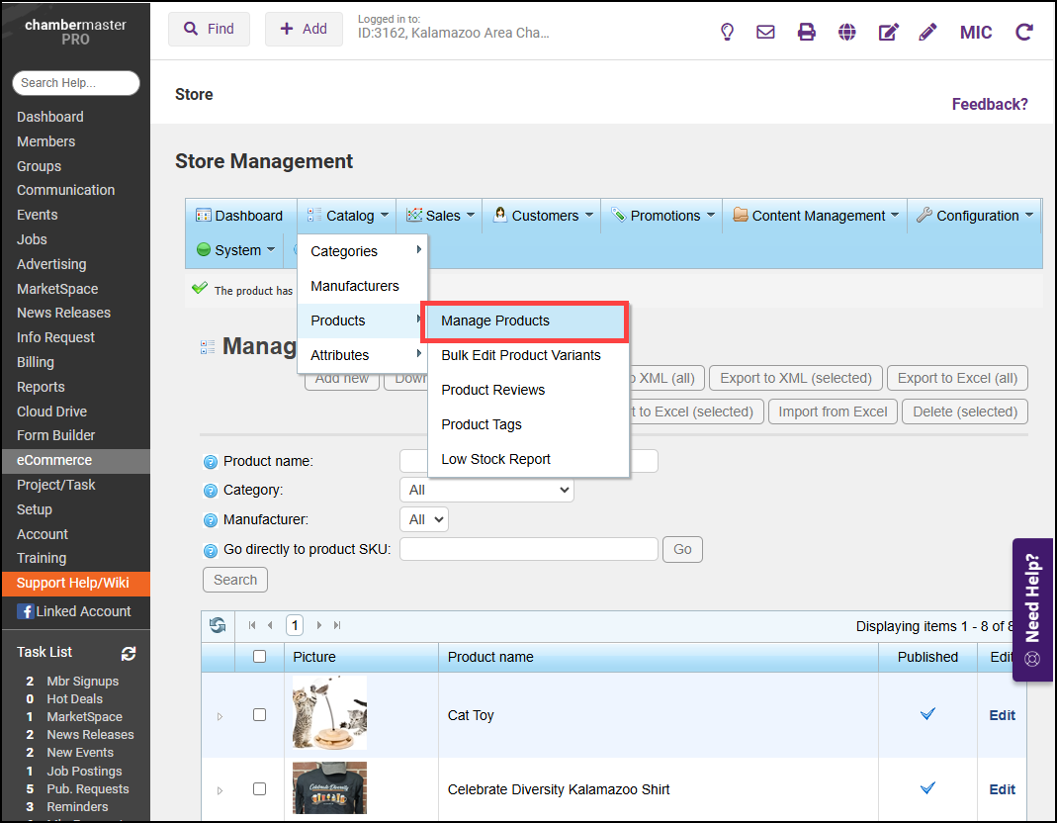Select the Celebrate Diversity Kalamazoo Shirt checkbox
This screenshot has width=1057, height=823.
(259, 788)
